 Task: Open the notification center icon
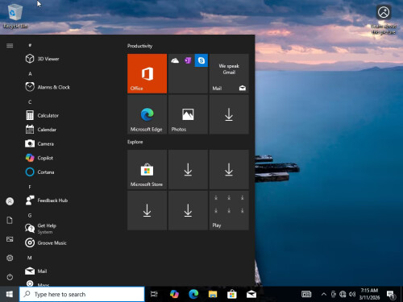pyautogui.click(x=391, y=294)
